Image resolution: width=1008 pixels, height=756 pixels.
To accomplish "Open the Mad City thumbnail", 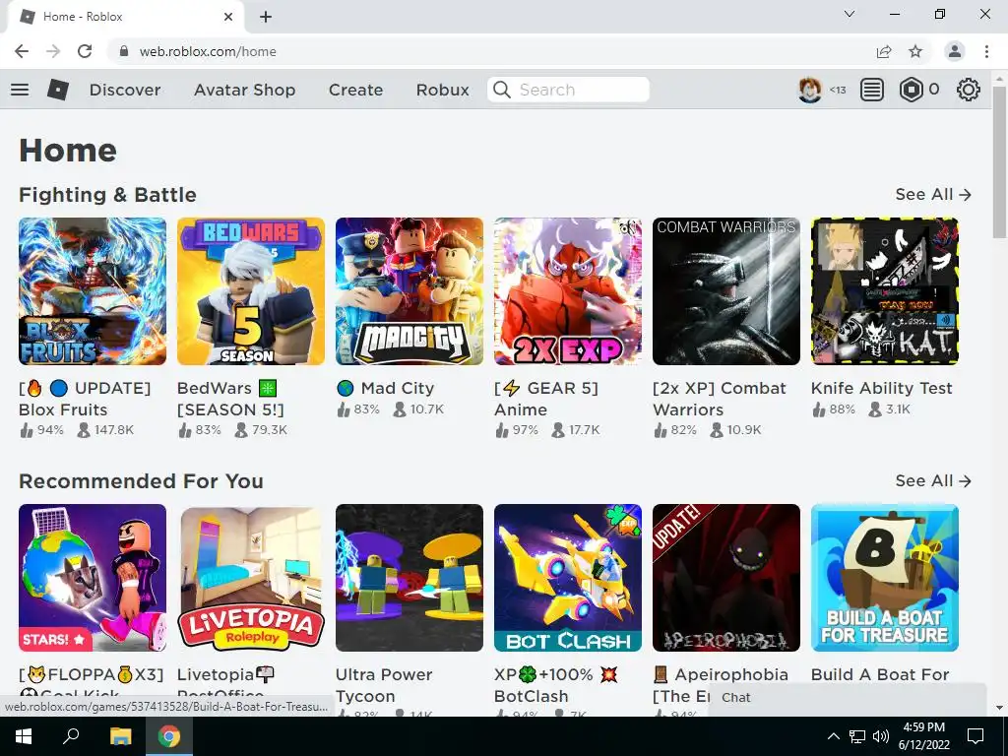I will coord(409,291).
